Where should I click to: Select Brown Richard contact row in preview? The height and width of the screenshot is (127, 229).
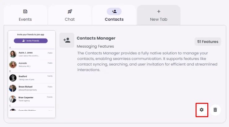point(32,88)
